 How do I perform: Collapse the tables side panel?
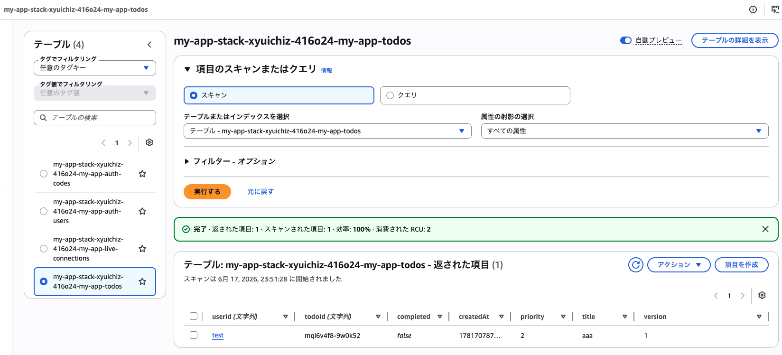tap(149, 45)
